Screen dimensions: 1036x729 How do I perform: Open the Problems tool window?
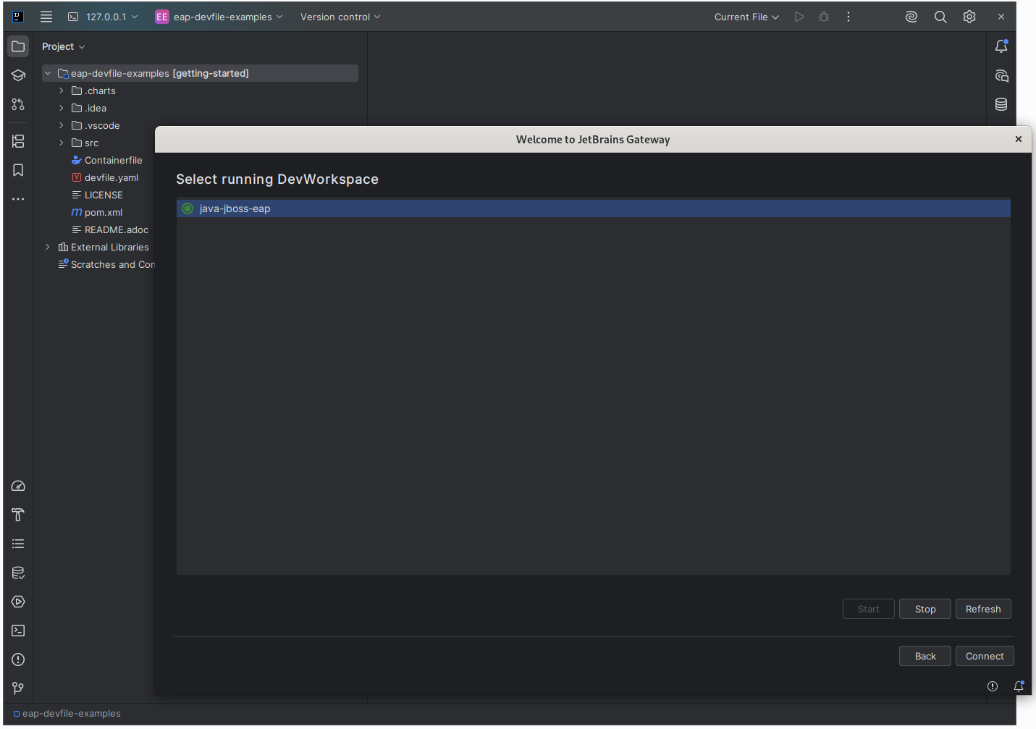tap(18, 660)
